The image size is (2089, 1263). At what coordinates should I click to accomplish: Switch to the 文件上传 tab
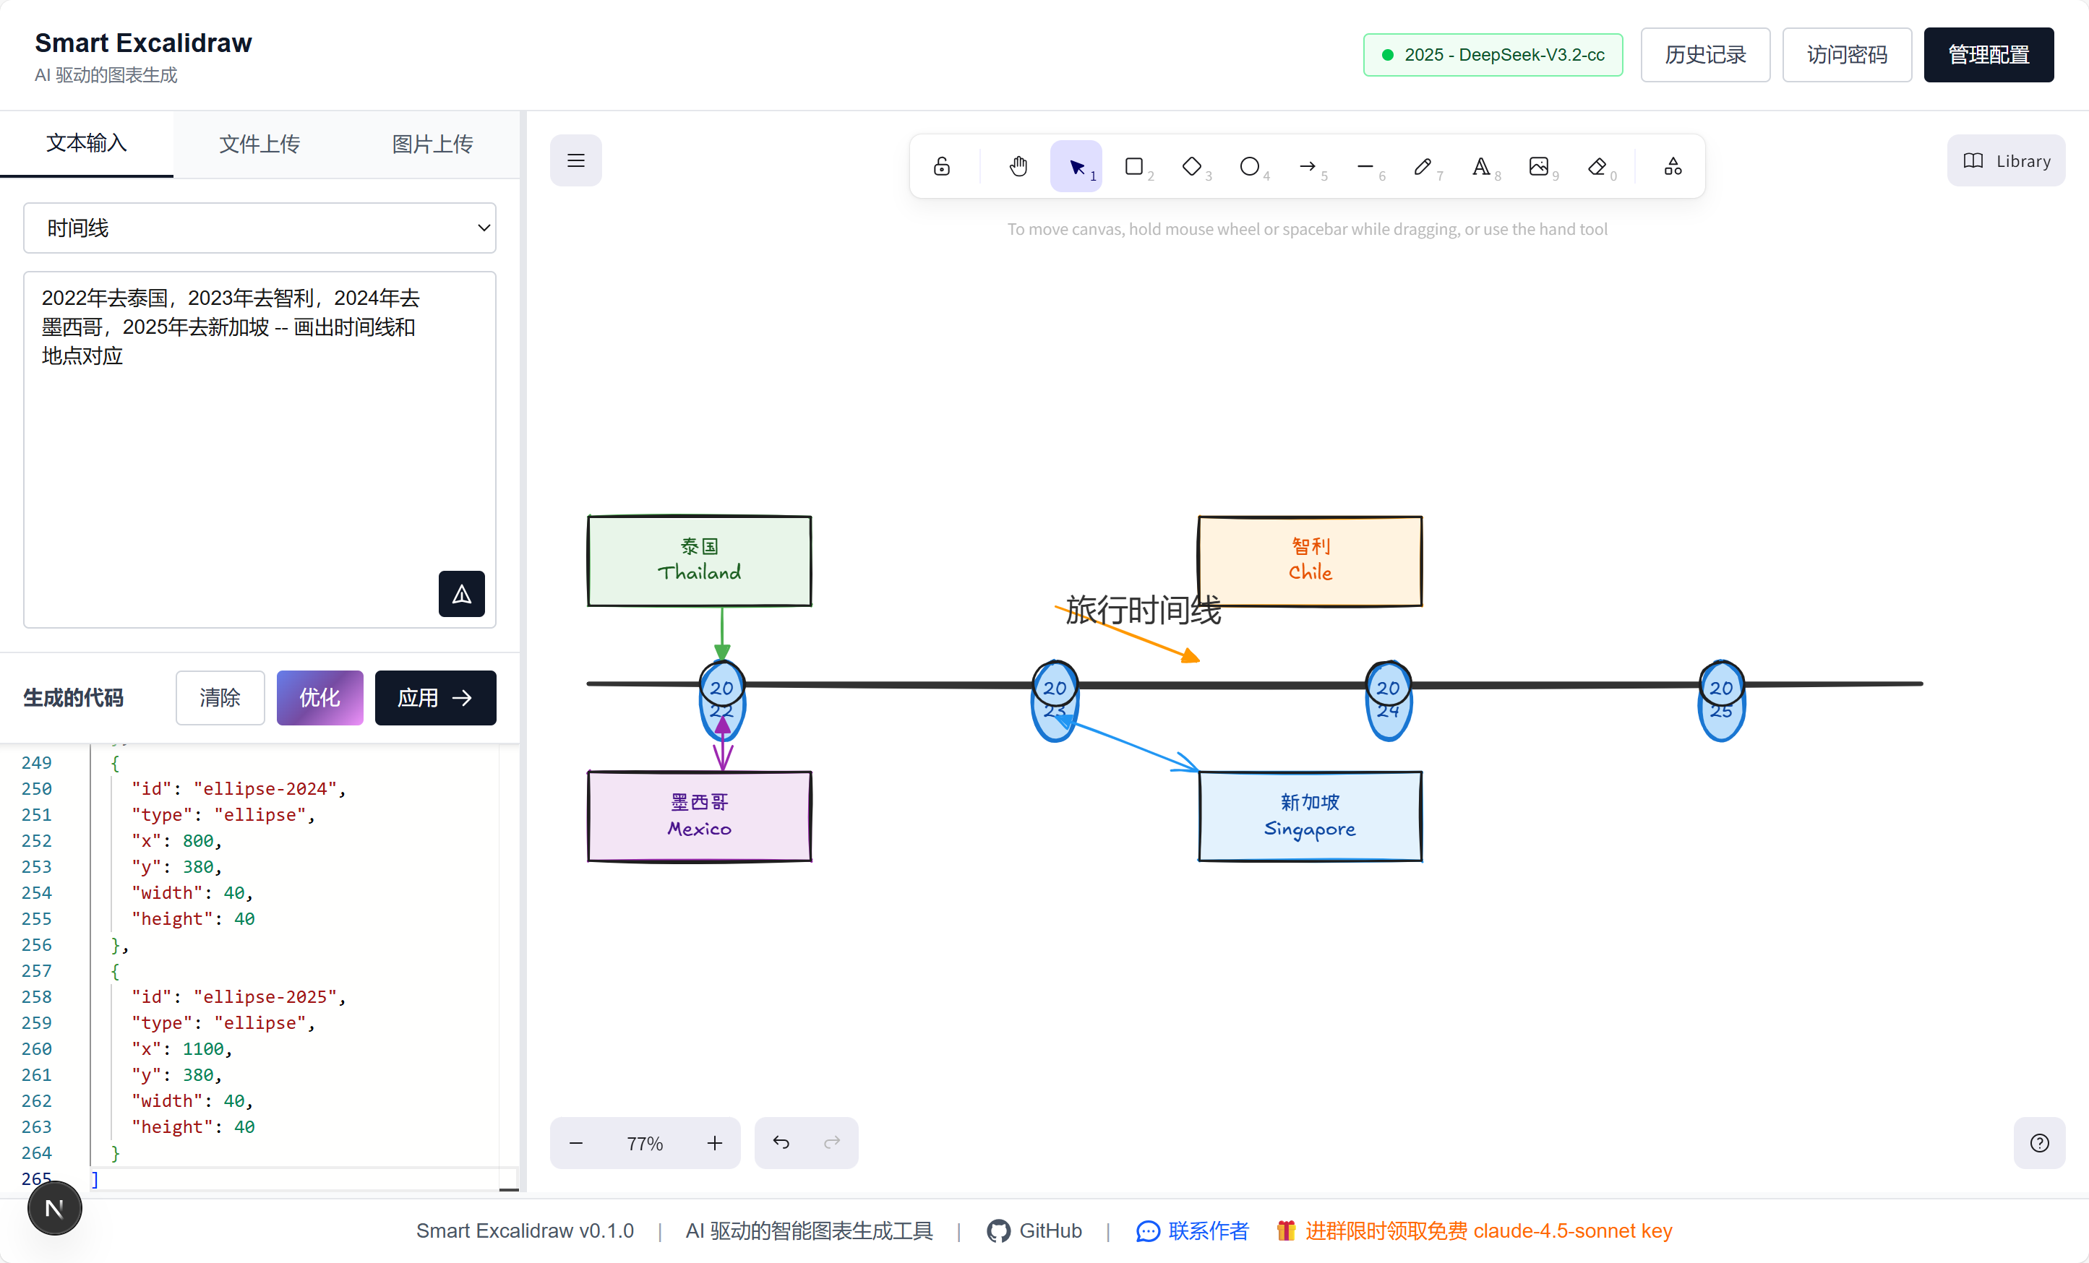coord(259,143)
